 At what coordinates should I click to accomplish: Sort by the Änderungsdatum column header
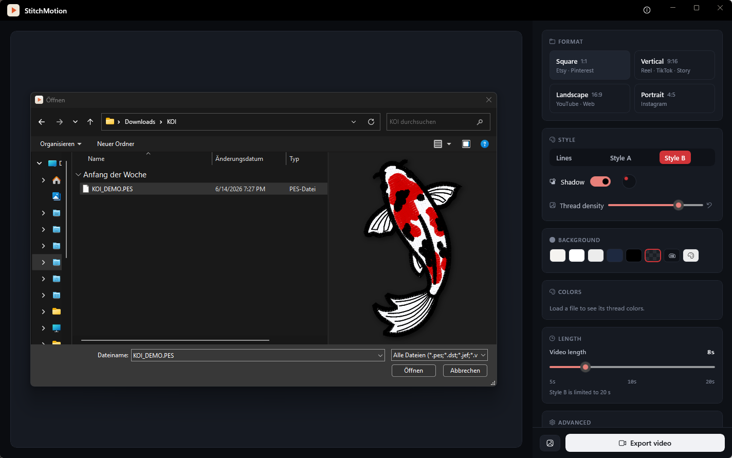click(239, 159)
